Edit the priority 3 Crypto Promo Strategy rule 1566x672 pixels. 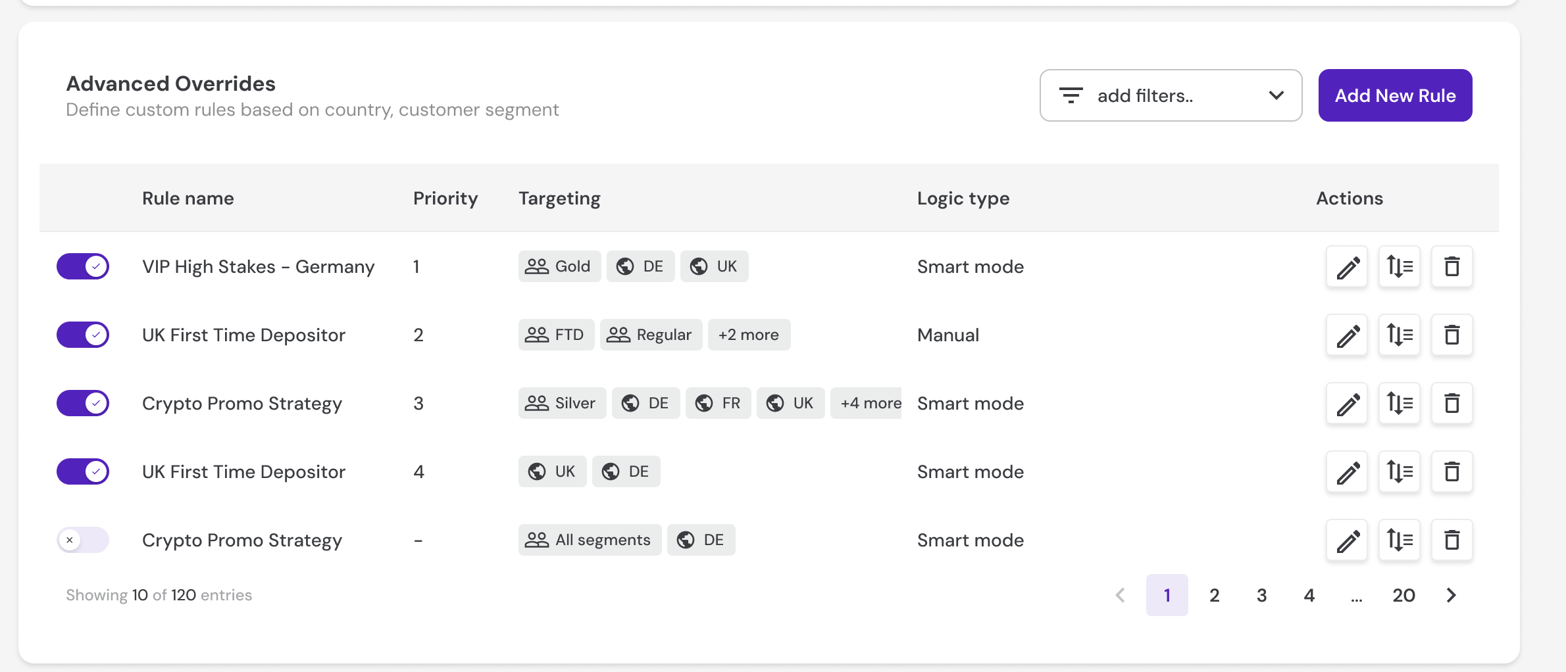pyautogui.click(x=1347, y=403)
